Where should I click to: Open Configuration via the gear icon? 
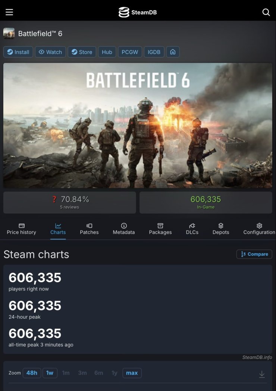coord(259,226)
